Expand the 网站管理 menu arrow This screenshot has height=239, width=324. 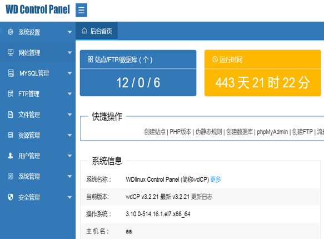[70, 53]
